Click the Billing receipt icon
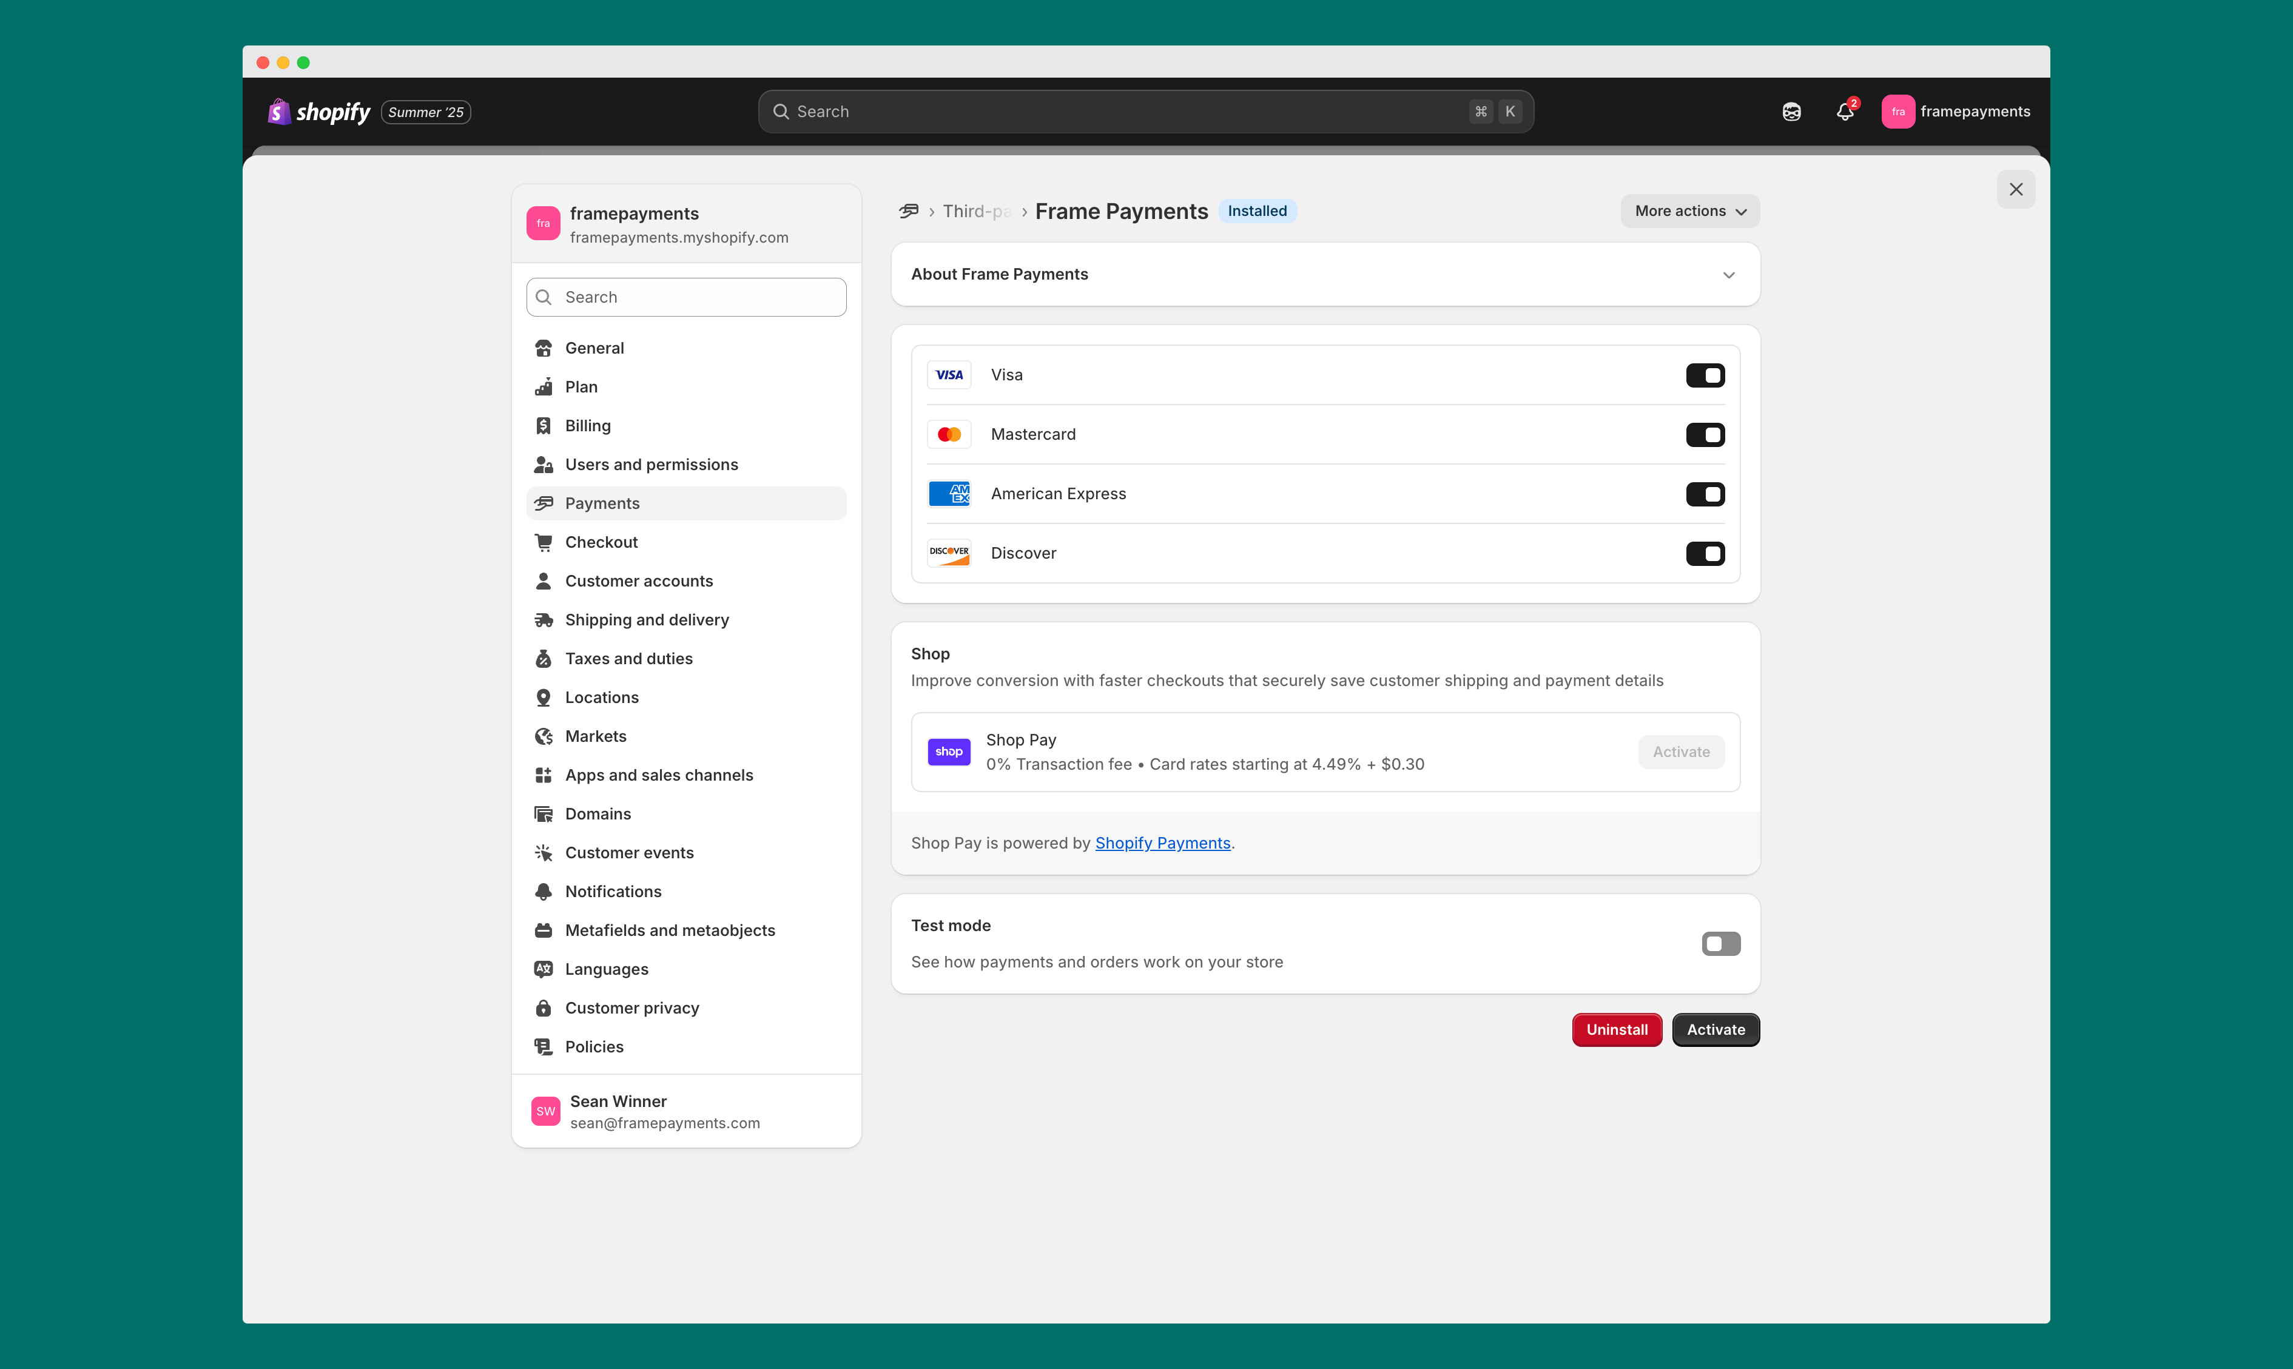This screenshot has height=1369, width=2293. pos(544,425)
